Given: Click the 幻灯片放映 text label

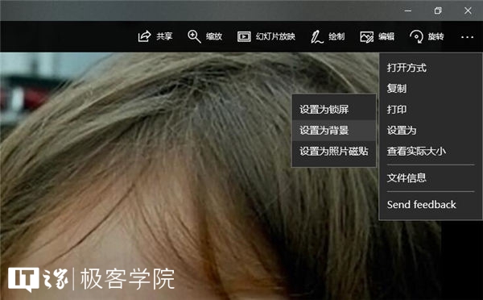Looking at the screenshot, I should (275, 36).
